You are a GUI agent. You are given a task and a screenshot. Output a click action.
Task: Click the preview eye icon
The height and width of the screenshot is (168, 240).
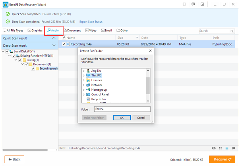(214, 148)
